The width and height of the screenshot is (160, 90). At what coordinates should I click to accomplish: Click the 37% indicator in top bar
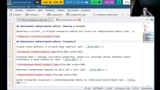point(127,2)
